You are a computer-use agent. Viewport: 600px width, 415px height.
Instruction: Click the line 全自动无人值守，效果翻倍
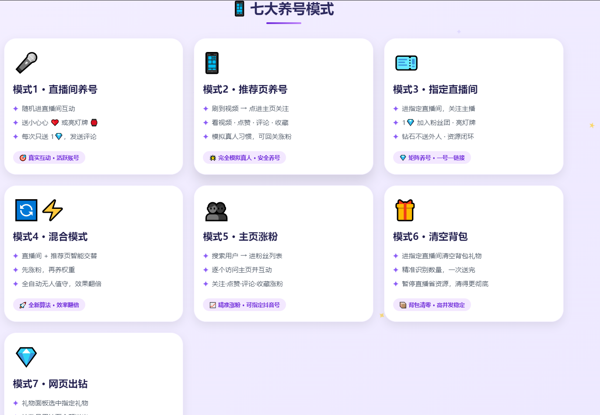pyautogui.click(x=62, y=284)
